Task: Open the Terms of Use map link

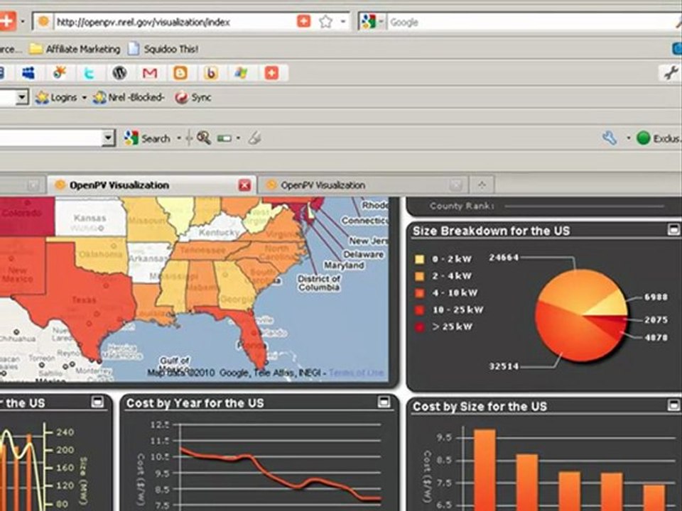Action: point(356,373)
